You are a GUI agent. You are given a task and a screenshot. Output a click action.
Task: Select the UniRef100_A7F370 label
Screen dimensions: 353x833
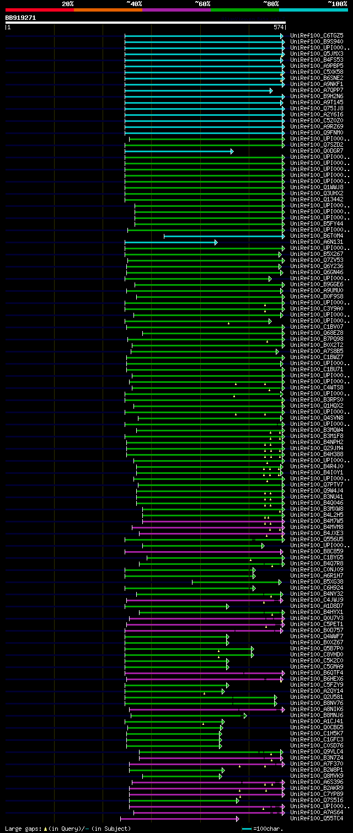[x=317, y=763]
